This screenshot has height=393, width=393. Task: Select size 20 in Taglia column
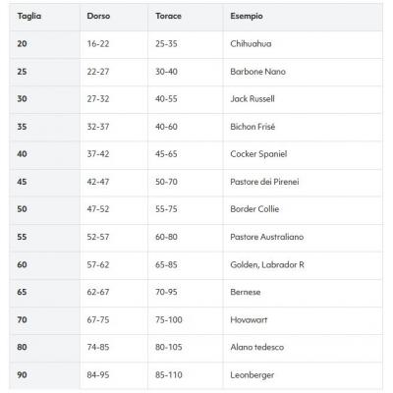point(22,43)
